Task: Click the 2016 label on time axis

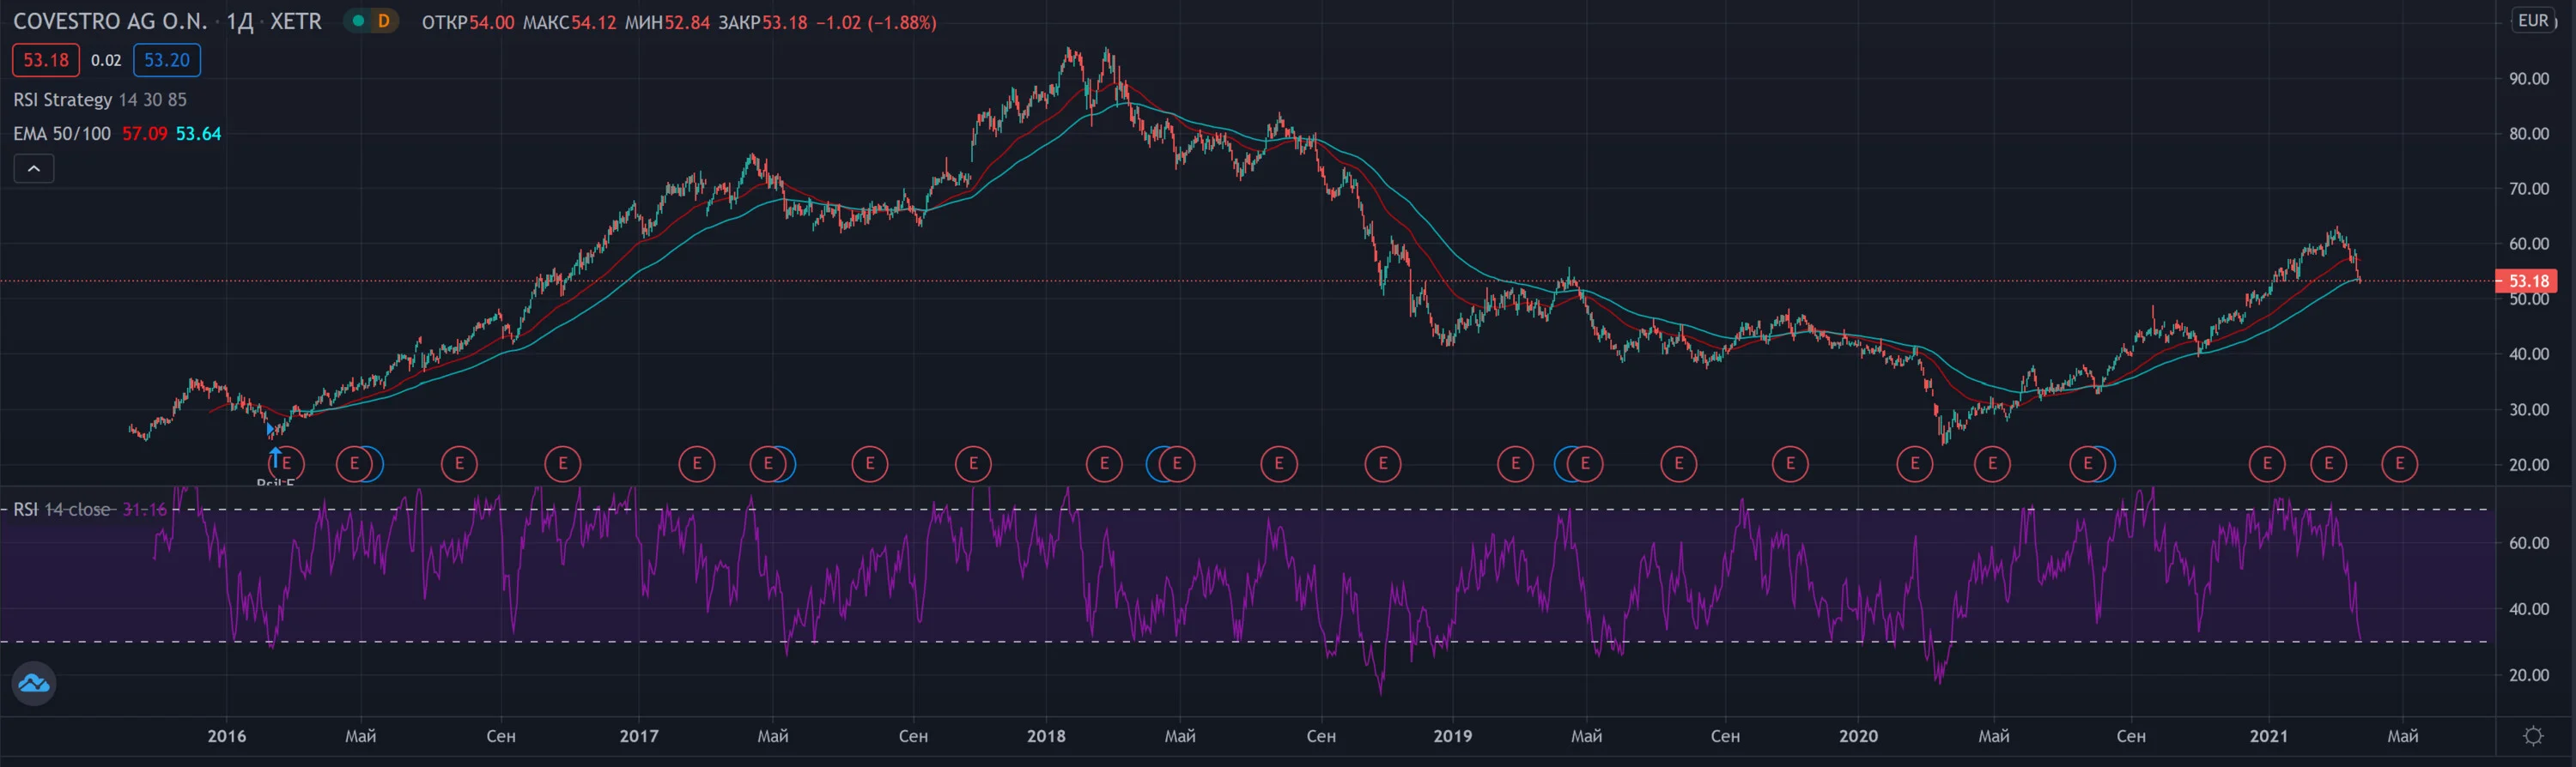Action: point(227,736)
